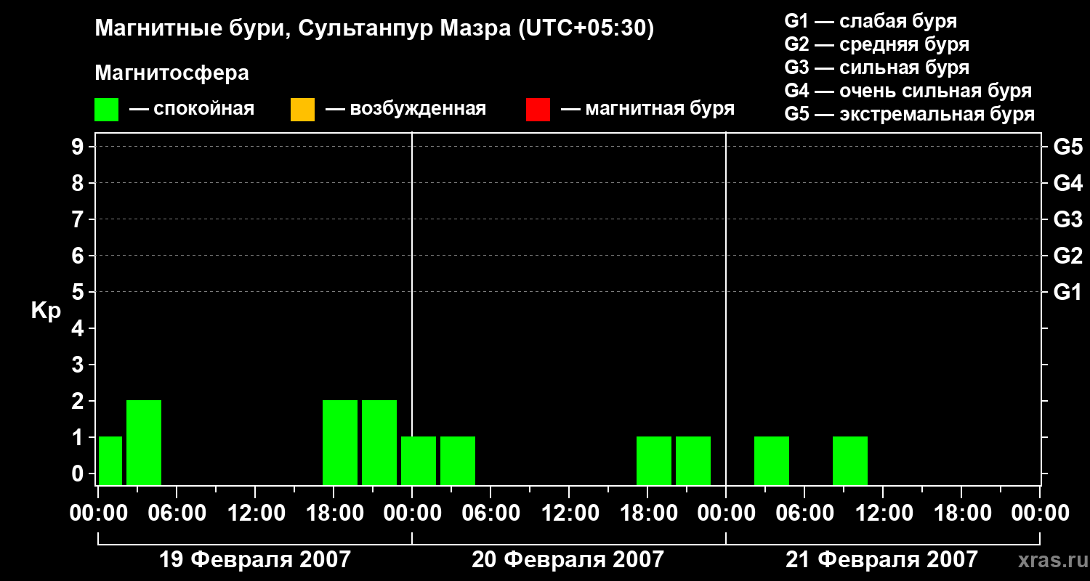Screen dimensions: 1090x581
Task: Click the right-axis G5 level label
Action: click(1068, 147)
